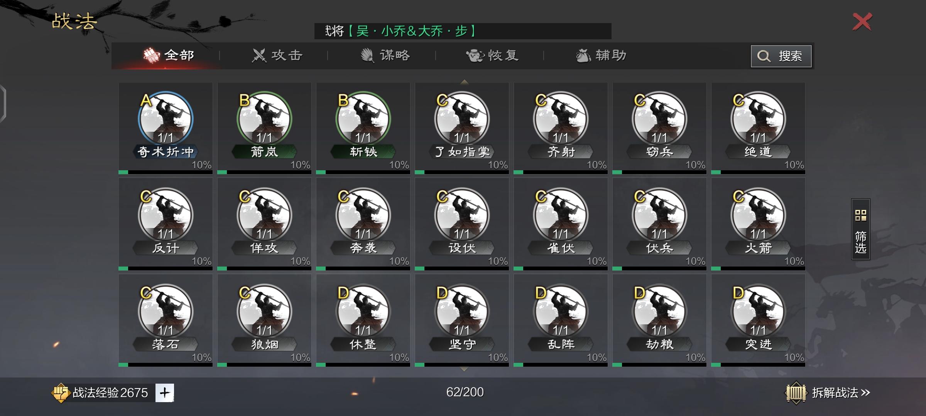Select the A-rank 奇术折冲 tactic icon

click(x=166, y=119)
